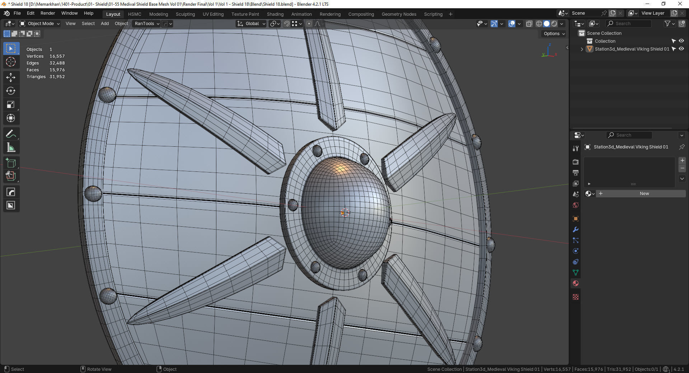The width and height of the screenshot is (689, 373).
Task: Remove material slot with minus button
Action: pyautogui.click(x=682, y=169)
